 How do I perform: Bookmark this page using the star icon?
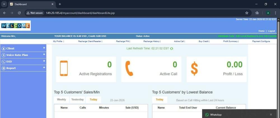tap(247, 13)
